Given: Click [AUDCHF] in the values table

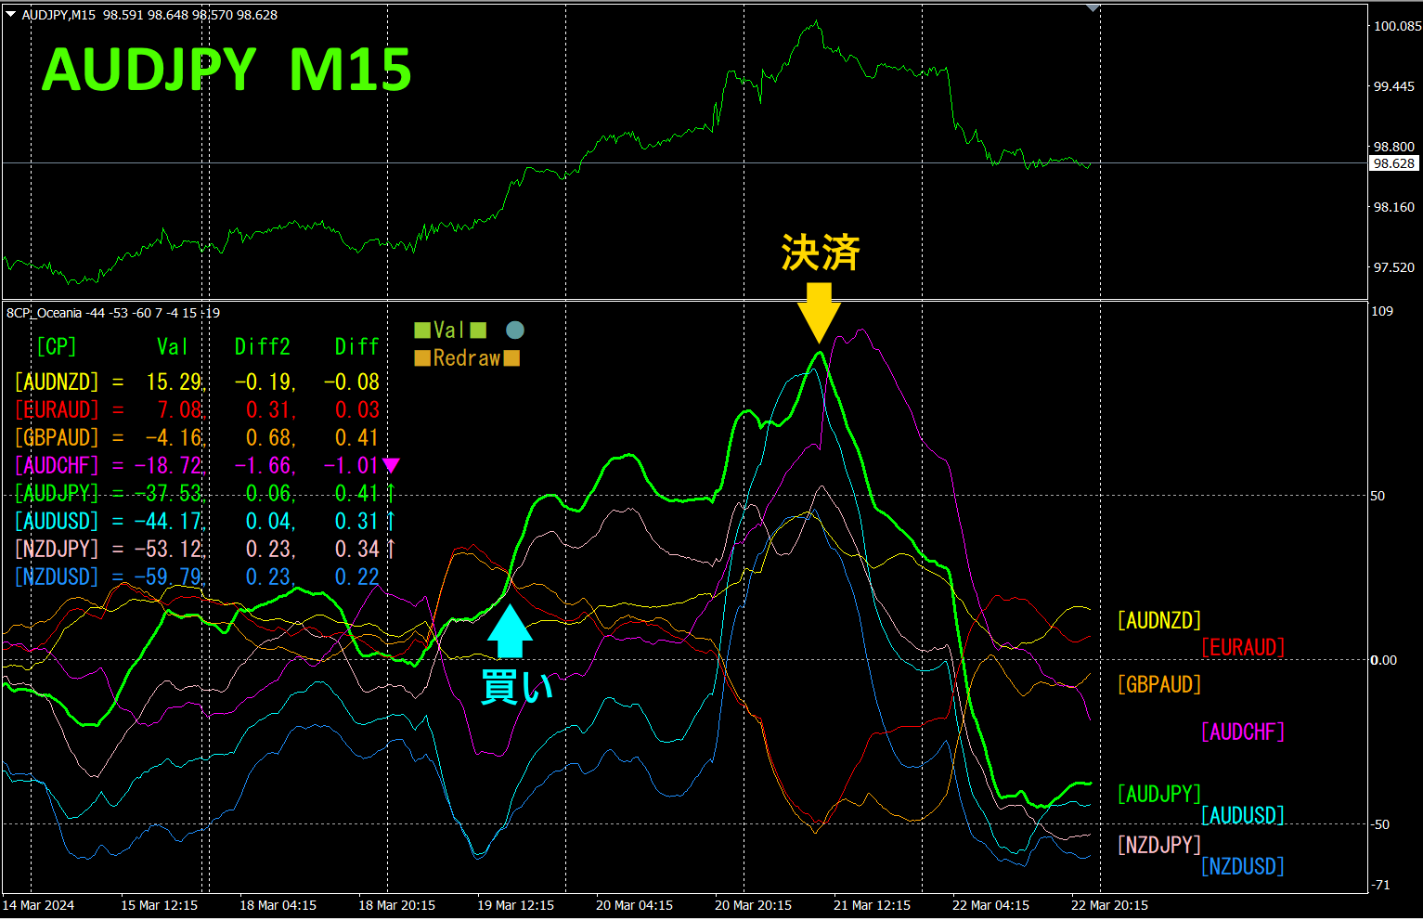Looking at the screenshot, I should coord(57,465).
